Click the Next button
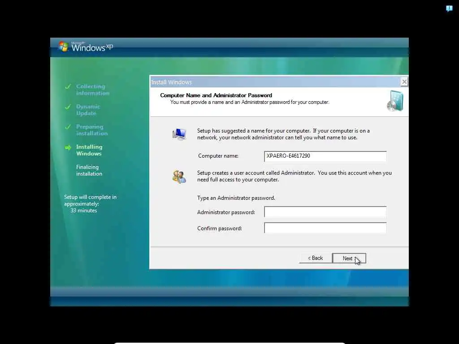Screen dimensions: 459x344 click(349, 258)
